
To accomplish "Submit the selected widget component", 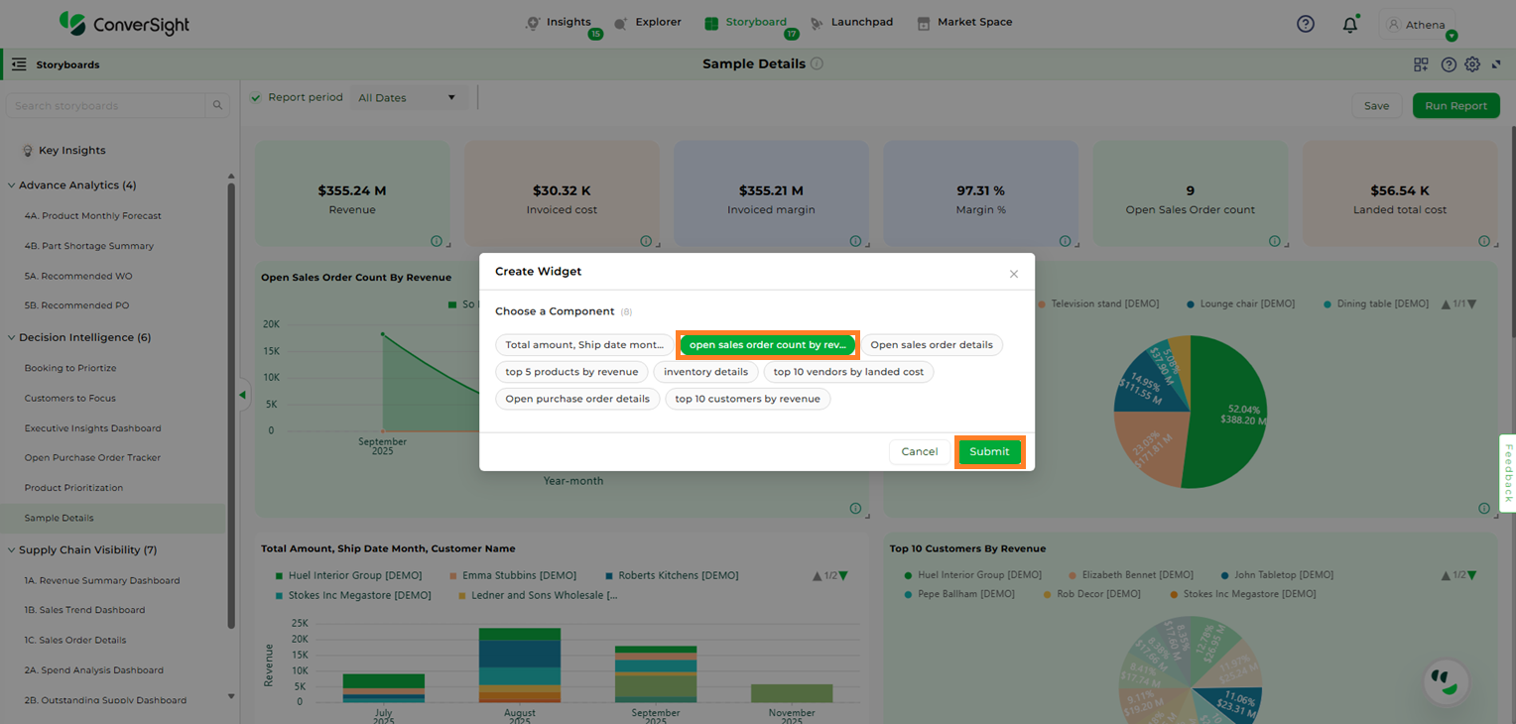I will (x=989, y=452).
